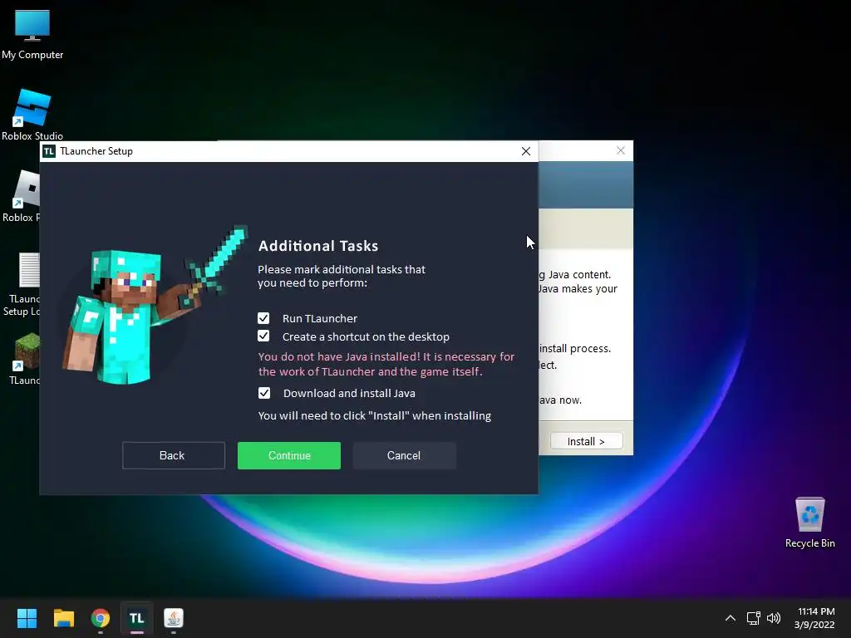Uncheck the Run TLauncher checkbox

coord(263,318)
